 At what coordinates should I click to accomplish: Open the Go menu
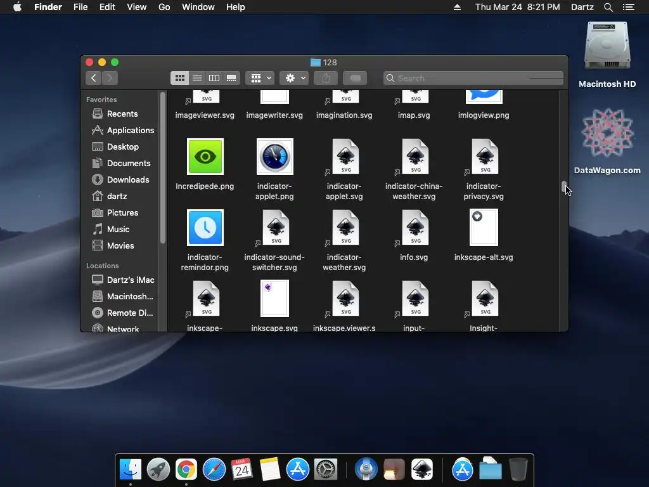(164, 7)
